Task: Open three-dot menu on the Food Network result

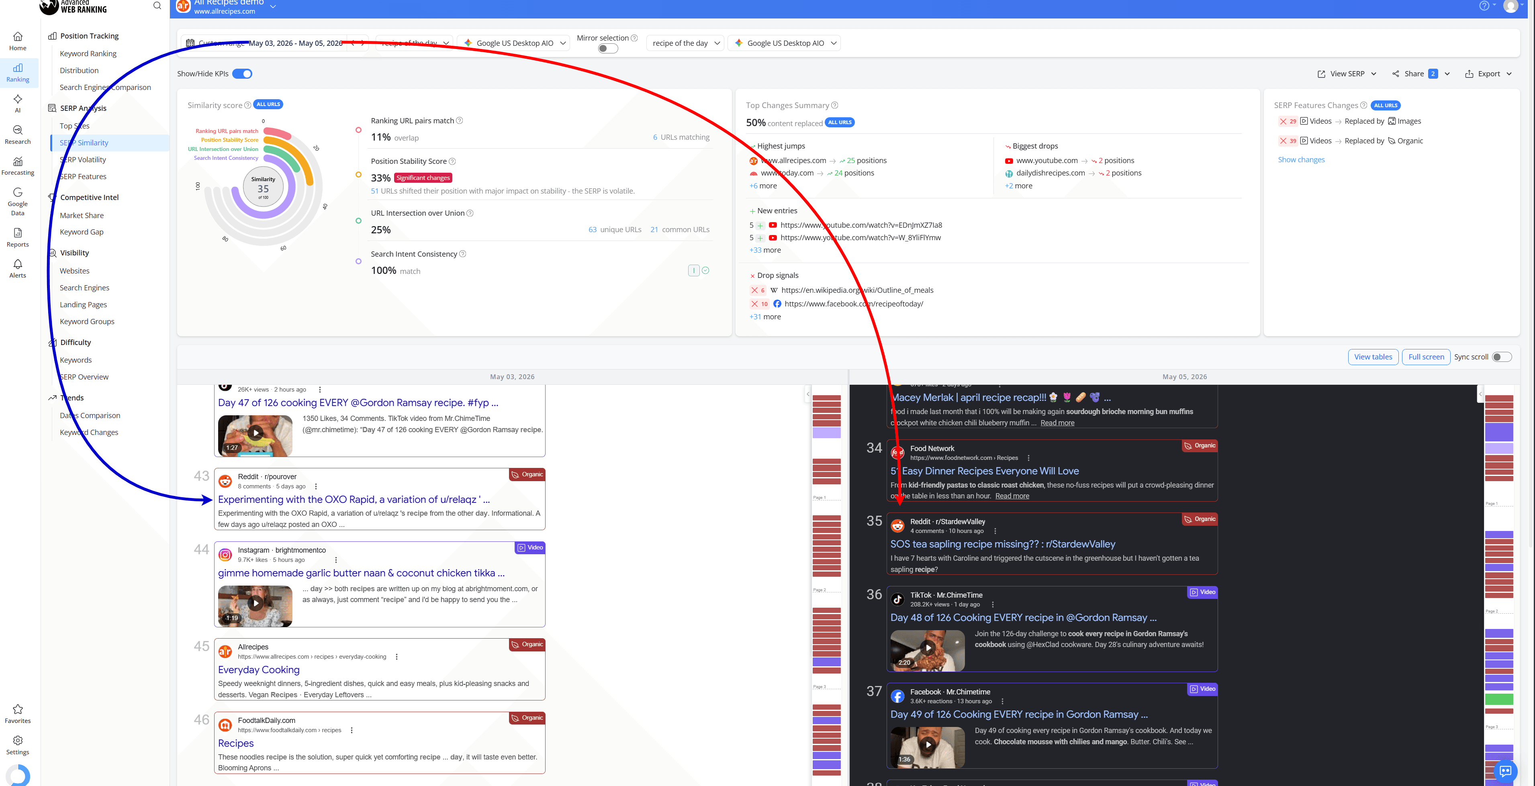Action: point(1028,457)
